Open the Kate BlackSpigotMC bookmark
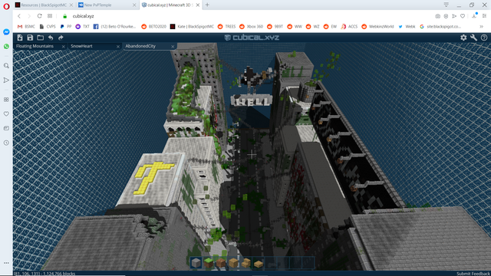 192,27
